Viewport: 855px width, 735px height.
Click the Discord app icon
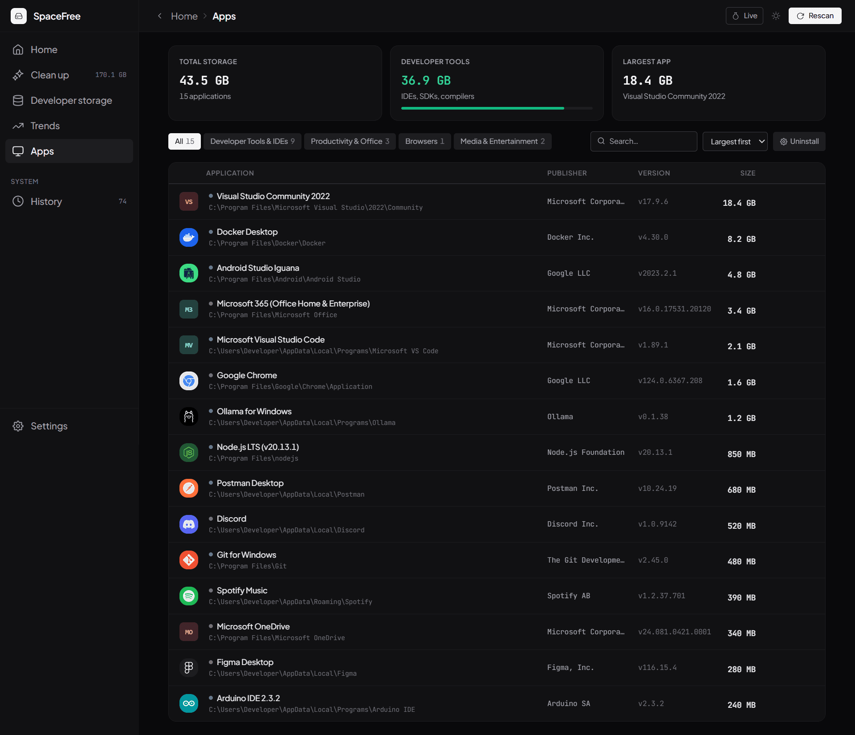(189, 524)
